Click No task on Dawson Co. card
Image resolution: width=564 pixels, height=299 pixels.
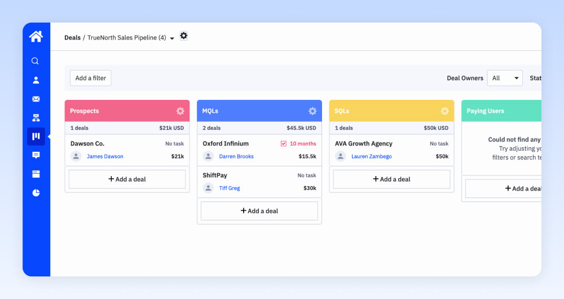[x=174, y=143]
